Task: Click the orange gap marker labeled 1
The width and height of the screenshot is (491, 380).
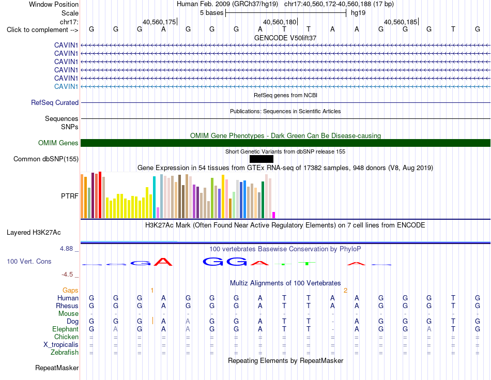Action: click(152, 291)
